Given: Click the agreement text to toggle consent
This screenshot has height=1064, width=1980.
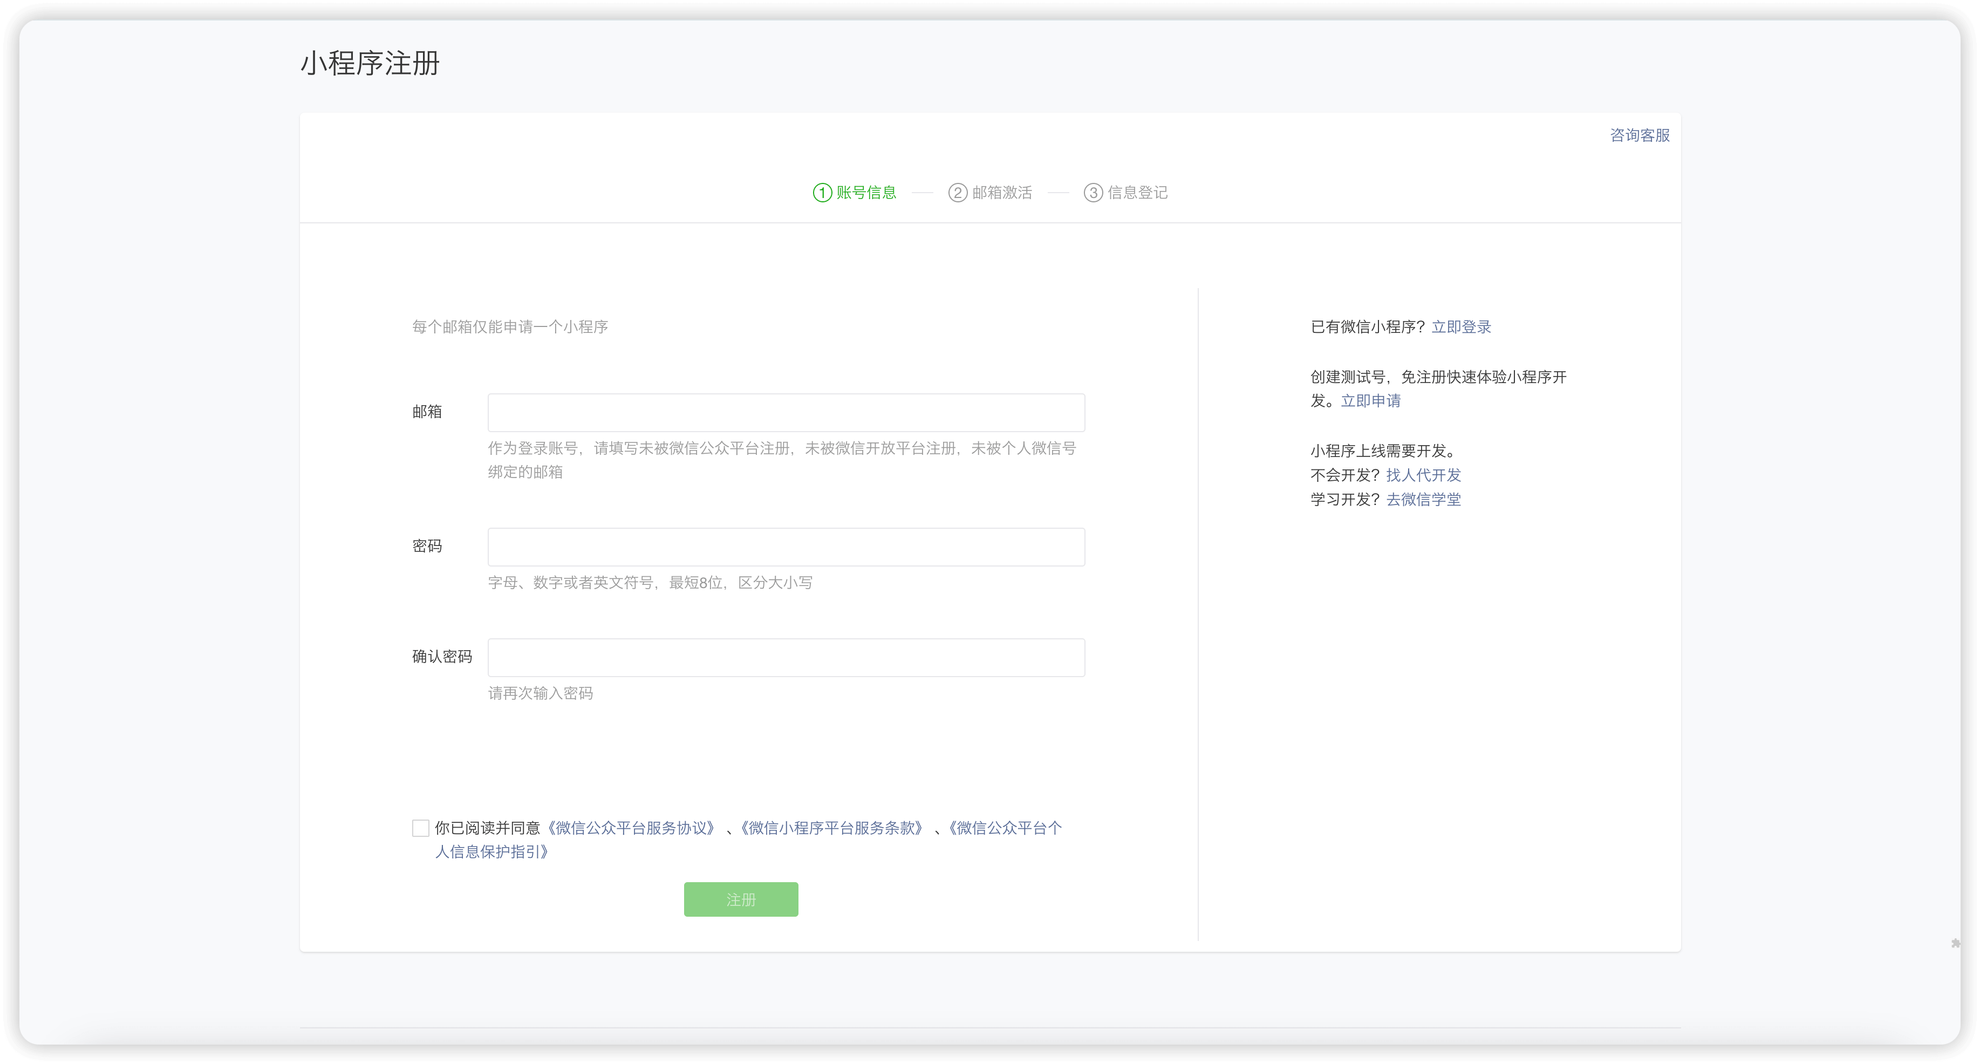Looking at the screenshot, I should click(x=490, y=828).
